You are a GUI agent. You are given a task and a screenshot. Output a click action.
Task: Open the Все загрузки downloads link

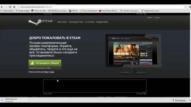181,100
